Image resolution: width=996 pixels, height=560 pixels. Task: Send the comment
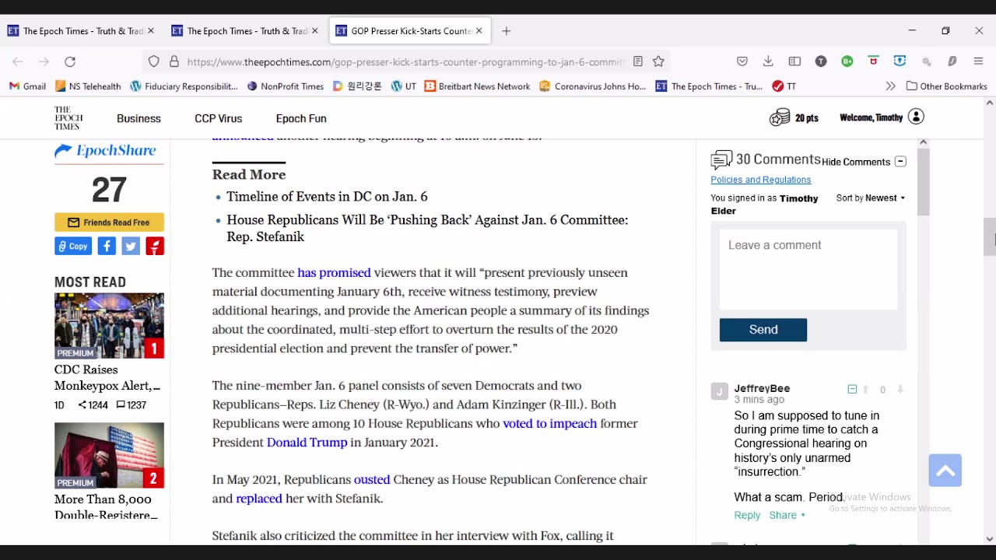tap(763, 330)
